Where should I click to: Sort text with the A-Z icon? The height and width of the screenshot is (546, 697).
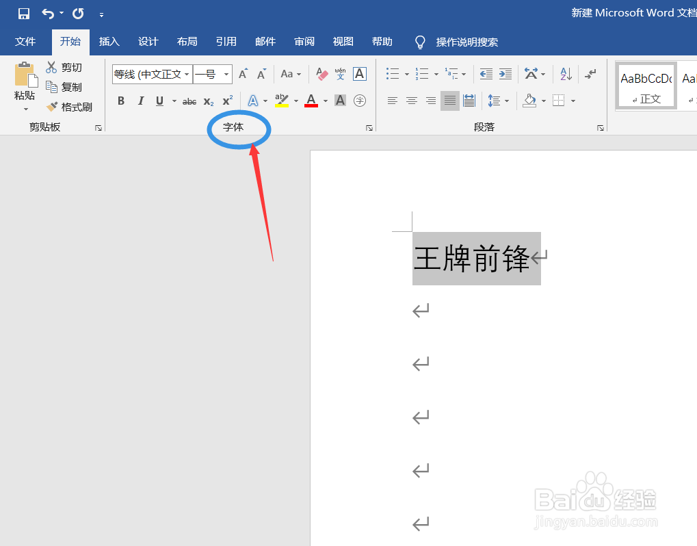click(566, 74)
